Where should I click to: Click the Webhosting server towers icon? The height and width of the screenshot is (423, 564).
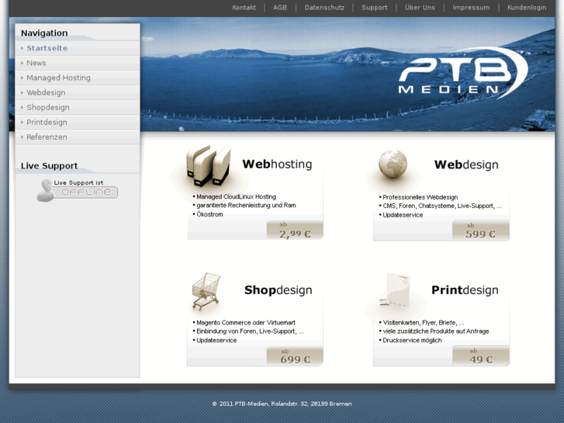[x=208, y=165]
